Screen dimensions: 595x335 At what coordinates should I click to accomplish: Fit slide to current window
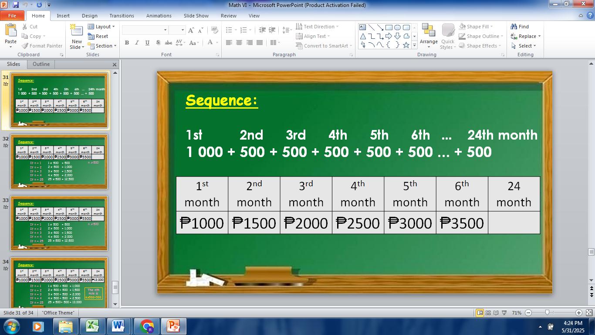pos(589,313)
